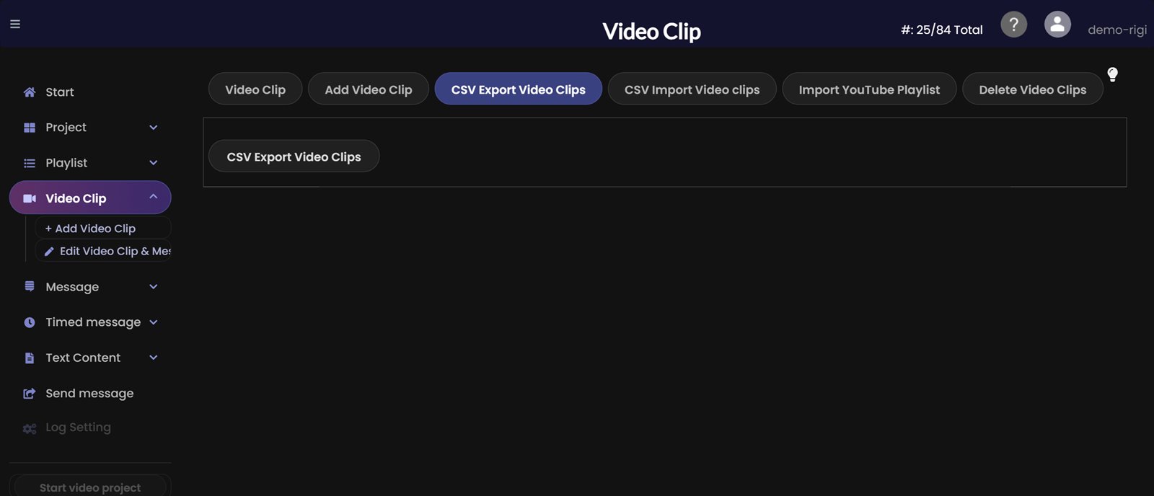Expand the Message submenu chevron
This screenshot has width=1154, height=496.
pyautogui.click(x=153, y=287)
